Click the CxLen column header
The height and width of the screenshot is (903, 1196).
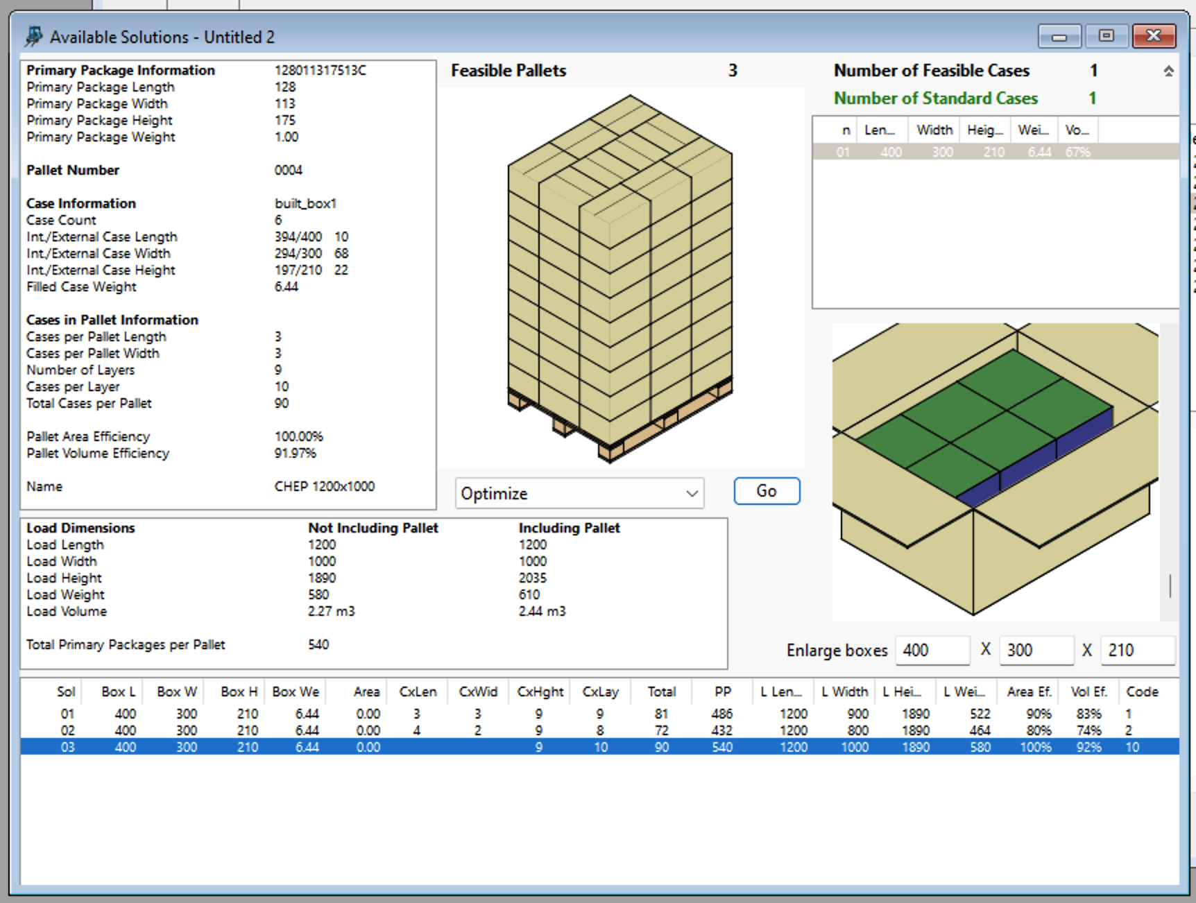pyautogui.click(x=418, y=691)
